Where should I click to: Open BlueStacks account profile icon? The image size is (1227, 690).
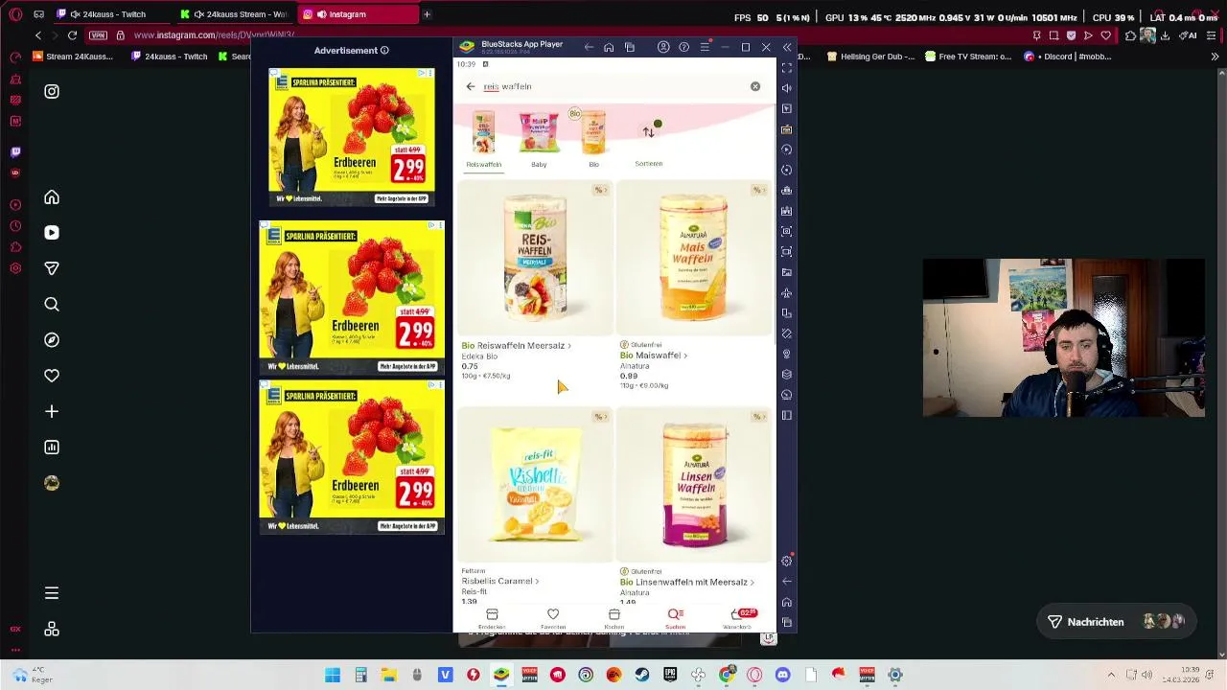coord(663,47)
